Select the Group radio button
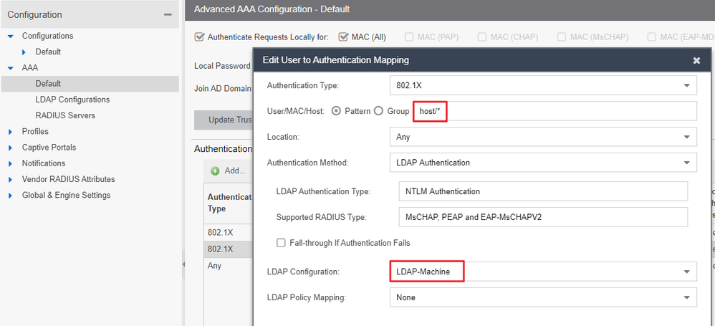Viewport: 715px width, 326px height. 379,111
